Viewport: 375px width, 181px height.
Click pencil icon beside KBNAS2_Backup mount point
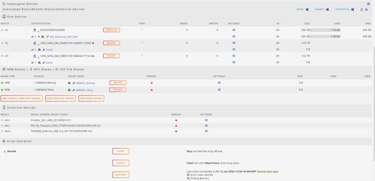pyautogui.click(x=73, y=83)
